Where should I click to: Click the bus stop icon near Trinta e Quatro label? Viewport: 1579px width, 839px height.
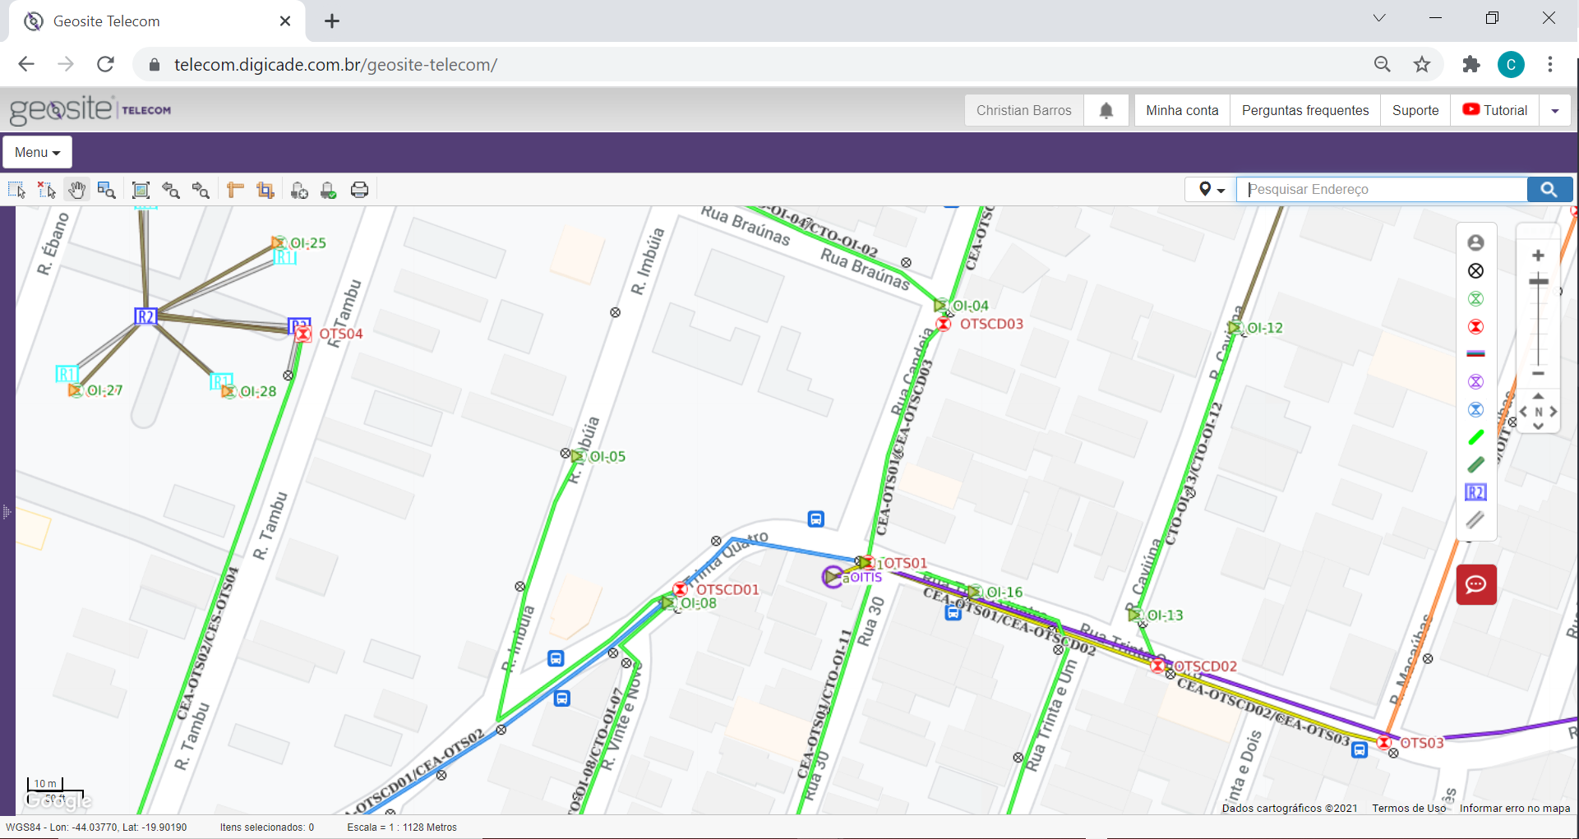[x=815, y=519]
